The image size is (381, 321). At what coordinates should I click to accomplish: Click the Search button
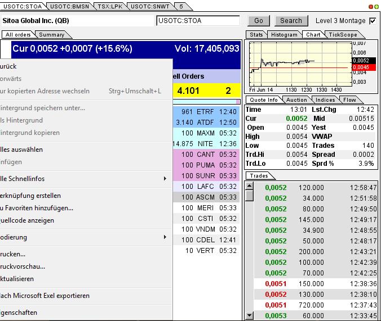(291, 21)
